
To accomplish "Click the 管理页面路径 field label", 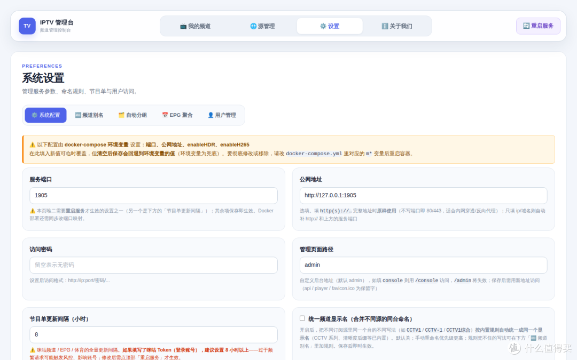I will point(316,250).
